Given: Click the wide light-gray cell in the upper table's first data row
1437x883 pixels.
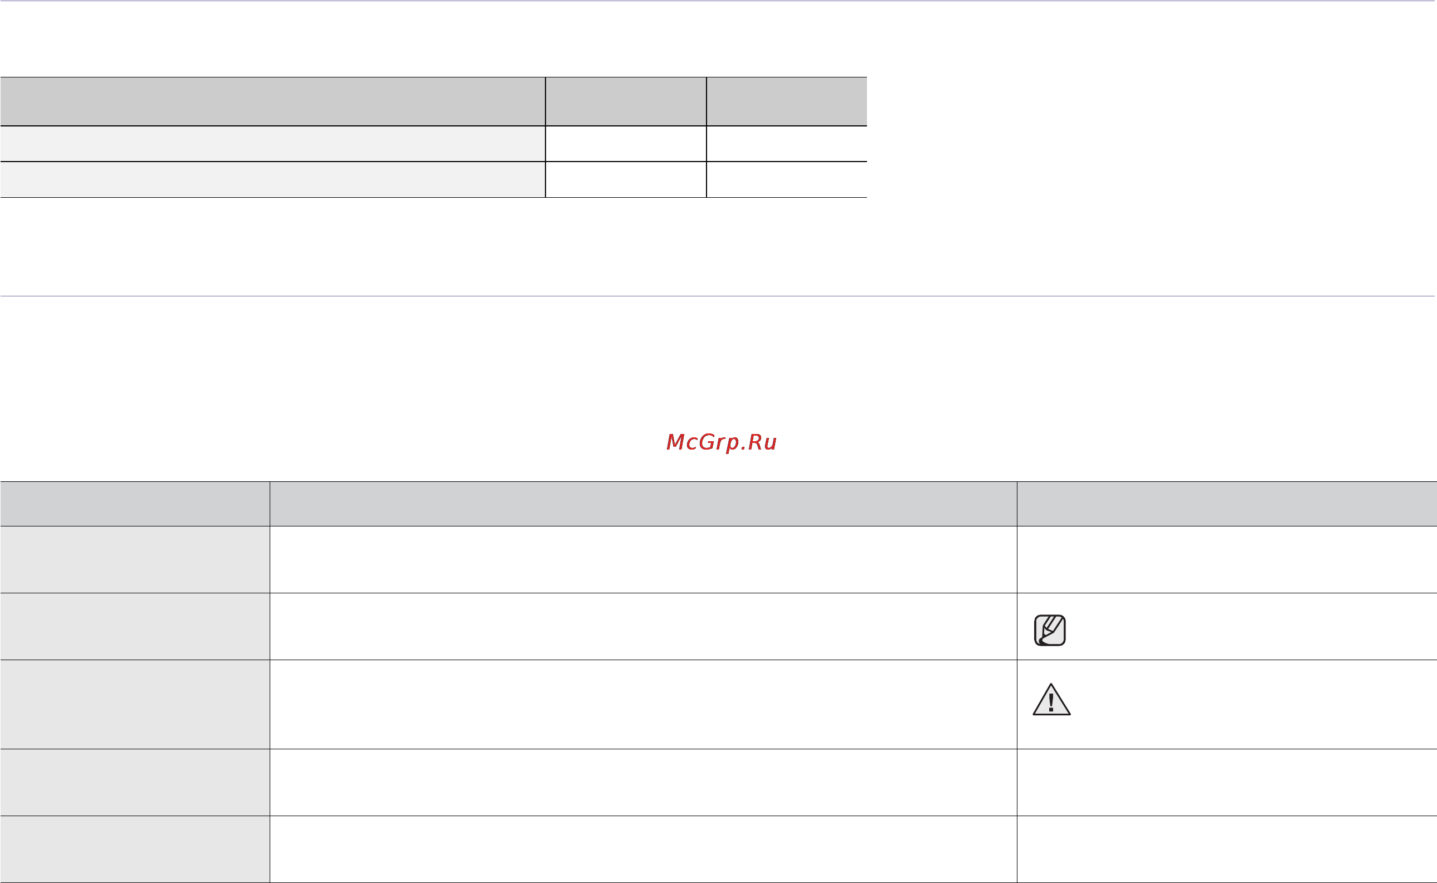Looking at the screenshot, I should click(272, 144).
